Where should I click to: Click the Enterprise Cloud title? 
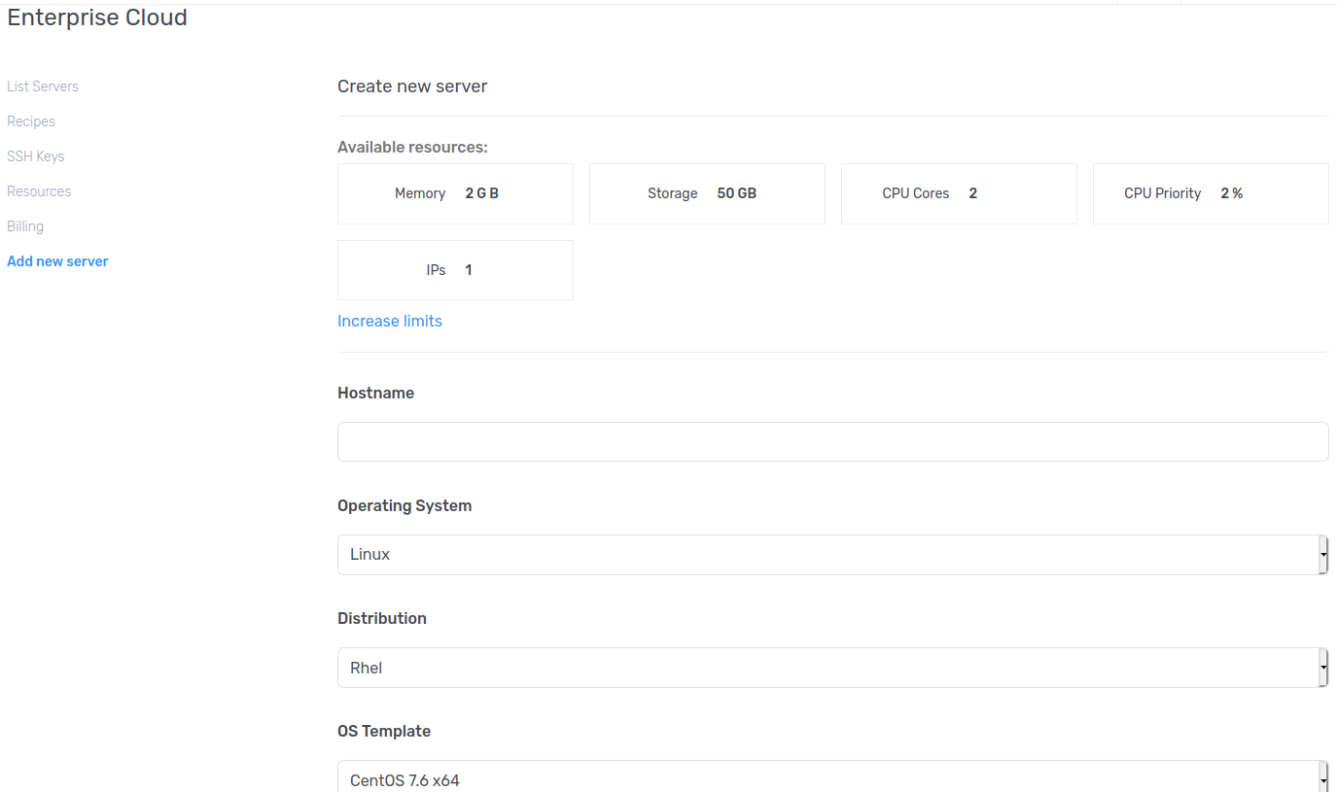(97, 17)
